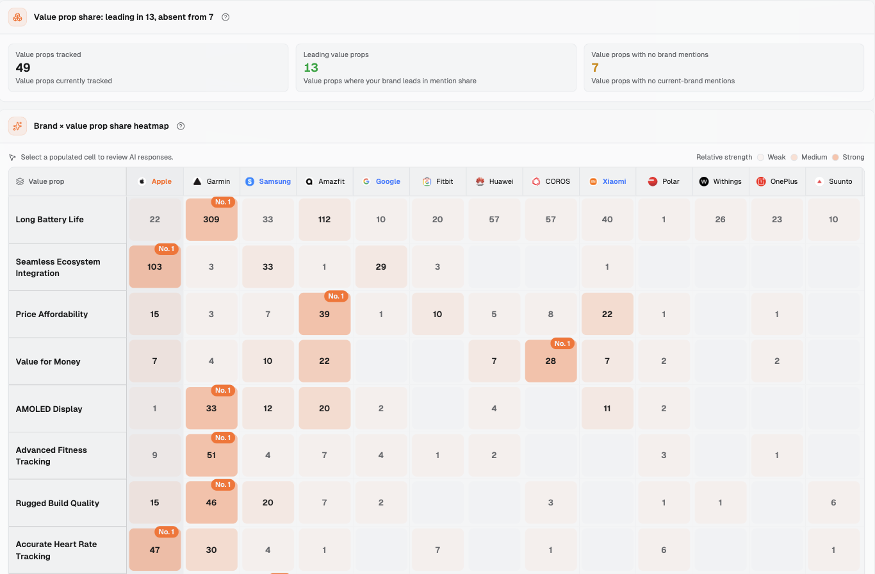Select the AMOLED Display row label

[49, 409]
